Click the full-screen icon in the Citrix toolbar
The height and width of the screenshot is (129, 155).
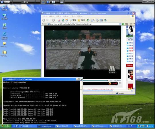[x=53, y=2]
